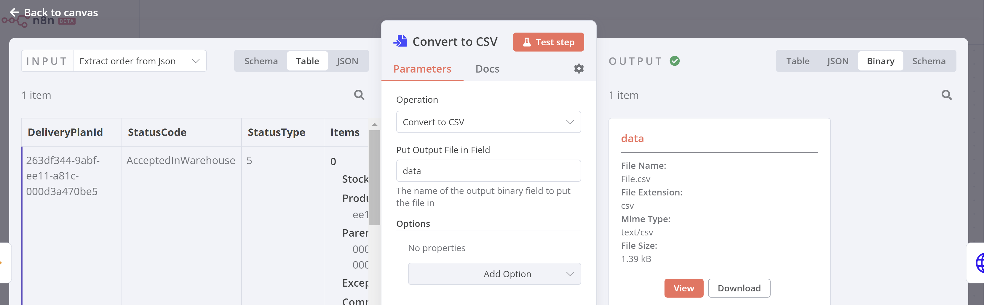Click the 1.39 kB file size value
Screen dimensions: 984x305
(x=636, y=259)
